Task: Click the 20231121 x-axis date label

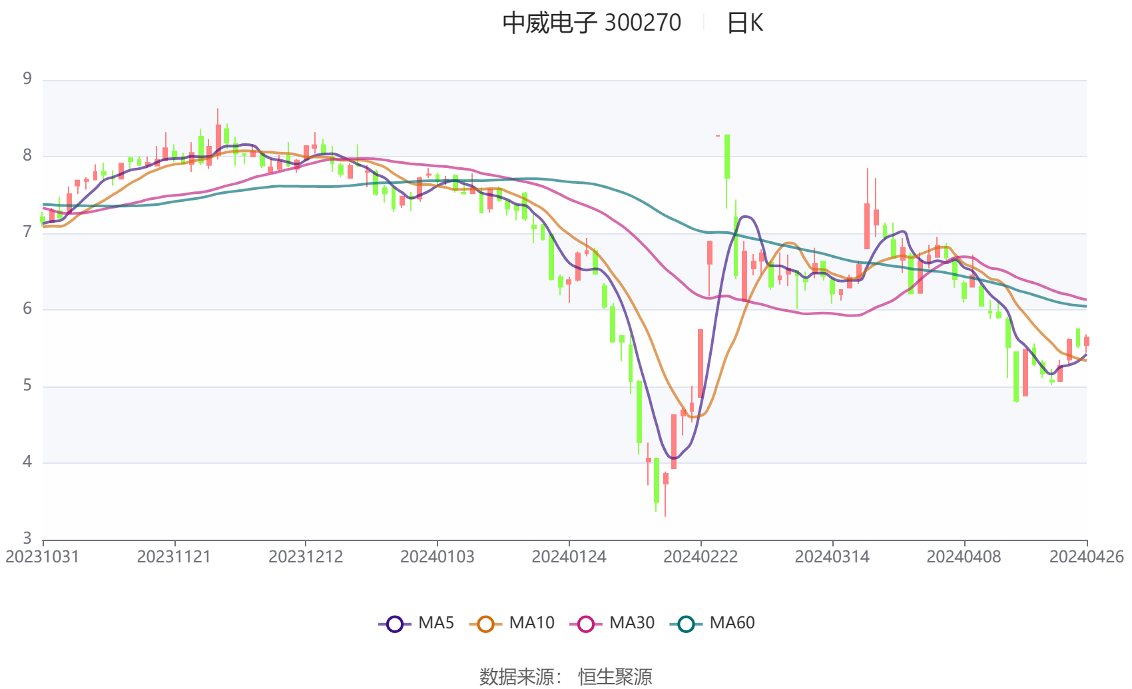Action: (x=174, y=557)
